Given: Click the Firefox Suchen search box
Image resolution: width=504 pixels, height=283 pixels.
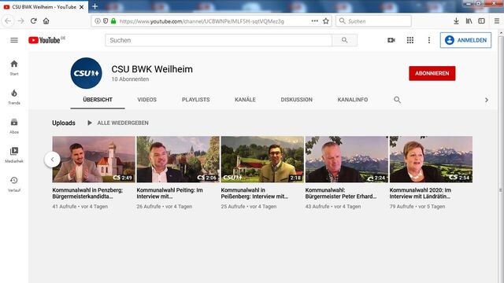Looking at the screenshot, I should pyautogui.click(x=373, y=21).
